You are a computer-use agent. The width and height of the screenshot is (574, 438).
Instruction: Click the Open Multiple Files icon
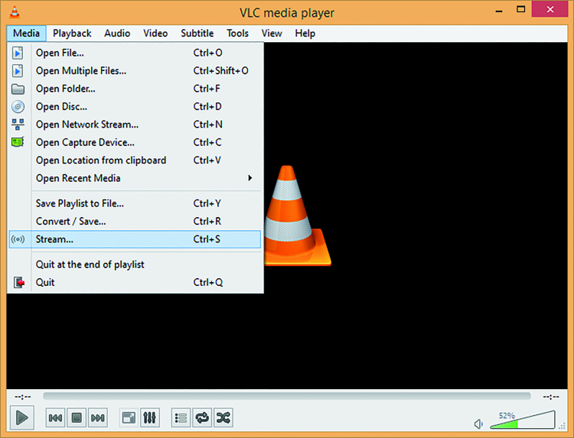[18, 71]
